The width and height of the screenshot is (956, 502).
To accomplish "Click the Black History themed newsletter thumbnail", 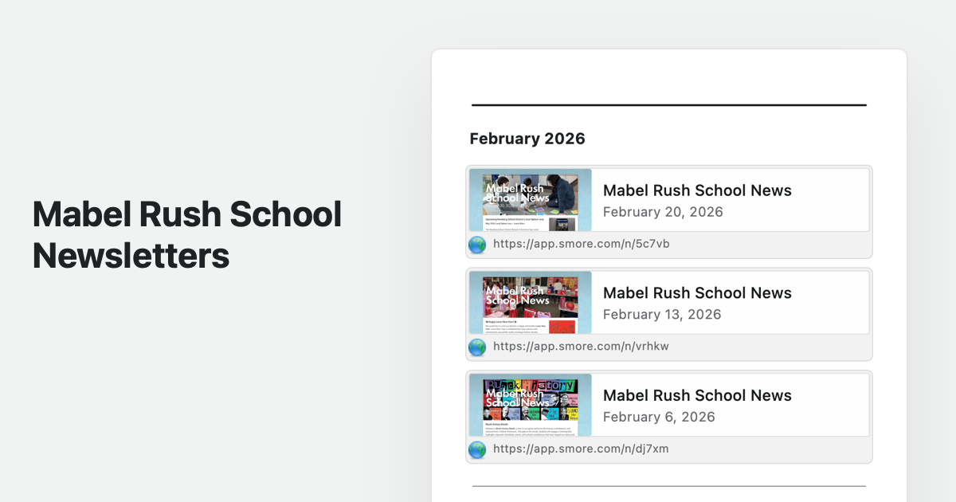I will pyautogui.click(x=531, y=404).
